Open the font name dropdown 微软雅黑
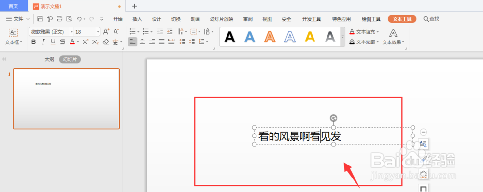Image resolution: width=483 pixels, height=192 pixels. pos(71,32)
